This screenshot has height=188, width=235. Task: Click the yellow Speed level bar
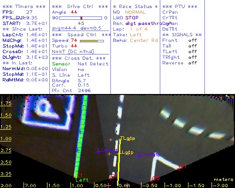tap(89, 41)
